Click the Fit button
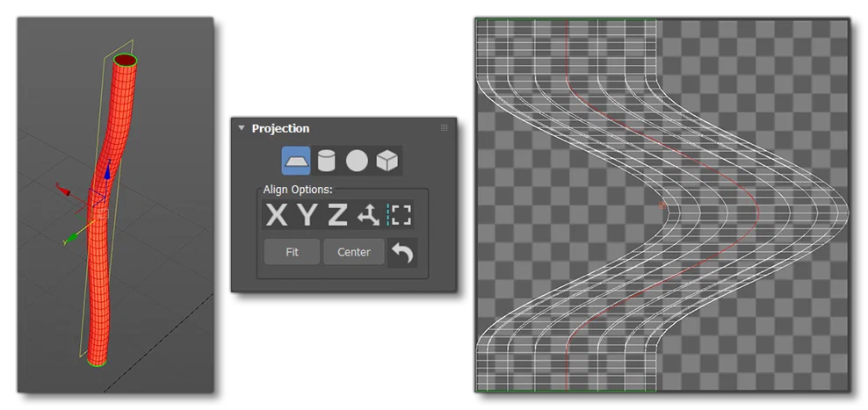868x410 pixels. [x=292, y=252]
